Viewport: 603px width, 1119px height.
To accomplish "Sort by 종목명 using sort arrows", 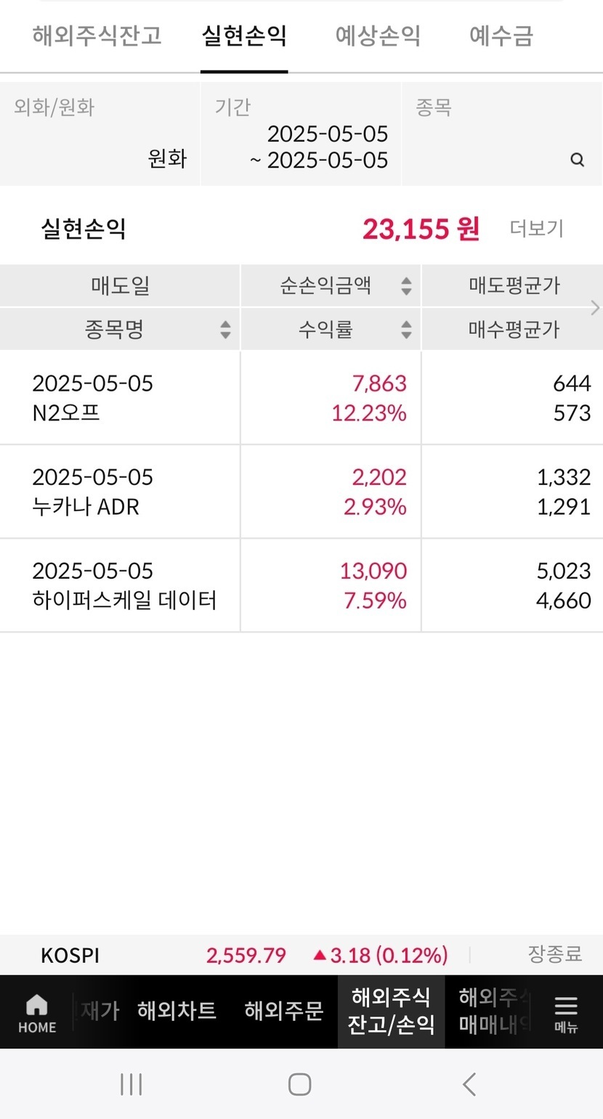I will click(x=225, y=330).
